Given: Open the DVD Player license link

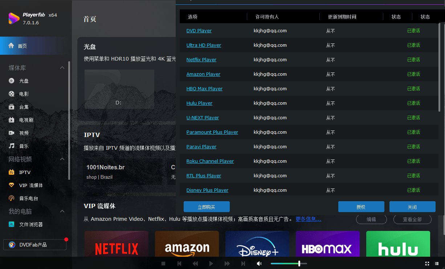Looking at the screenshot, I should (199, 30).
